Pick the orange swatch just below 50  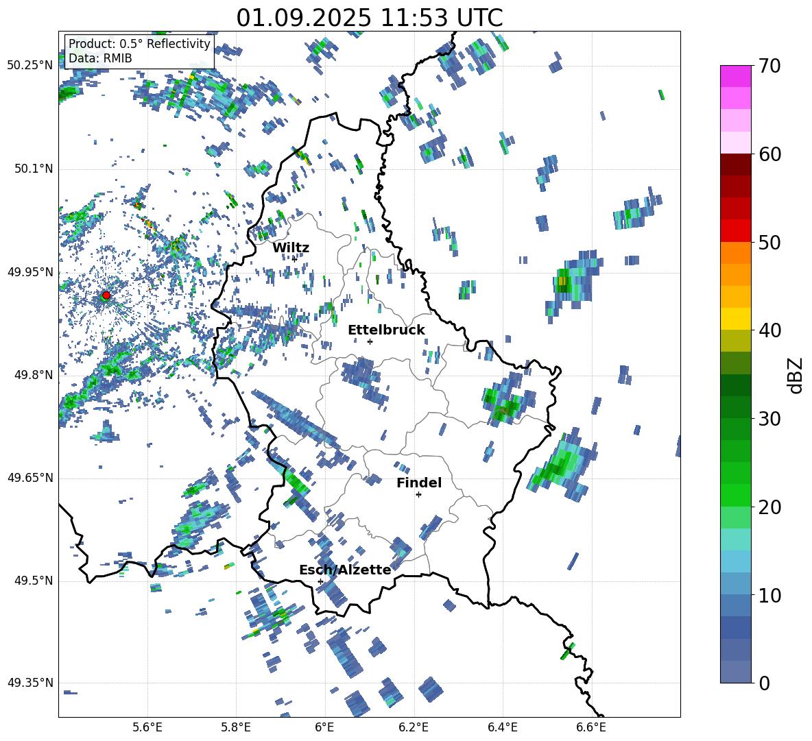pyautogui.click(x=735, y=253)
